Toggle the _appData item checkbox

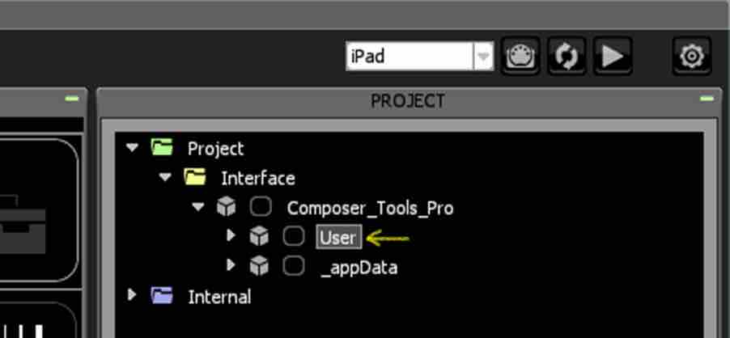[293, 266]
